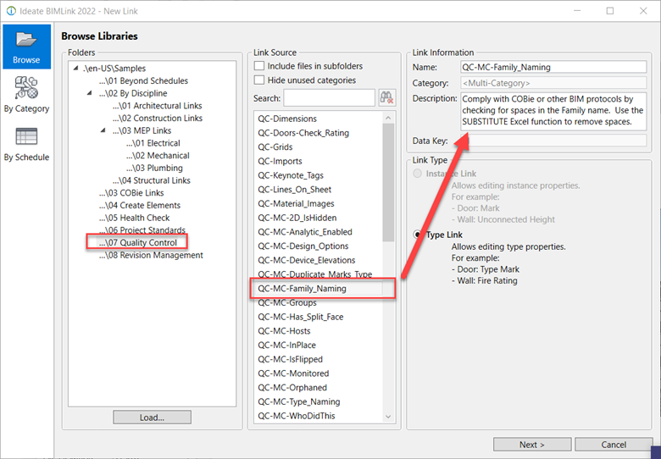This screenshot has width=661, height=459.
Task: Select the 02 Mechanical folder
Action: click(158, 156)
